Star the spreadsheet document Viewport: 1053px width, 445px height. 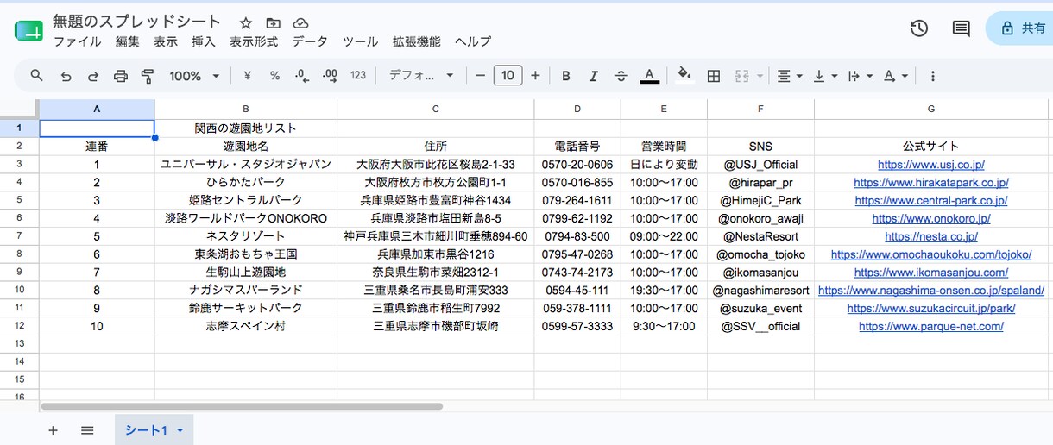(x=246, y=23)
